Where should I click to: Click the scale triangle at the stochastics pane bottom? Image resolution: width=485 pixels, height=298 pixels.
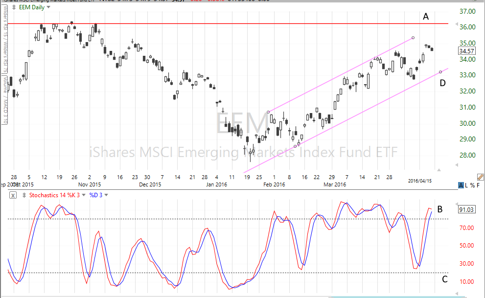457,294
